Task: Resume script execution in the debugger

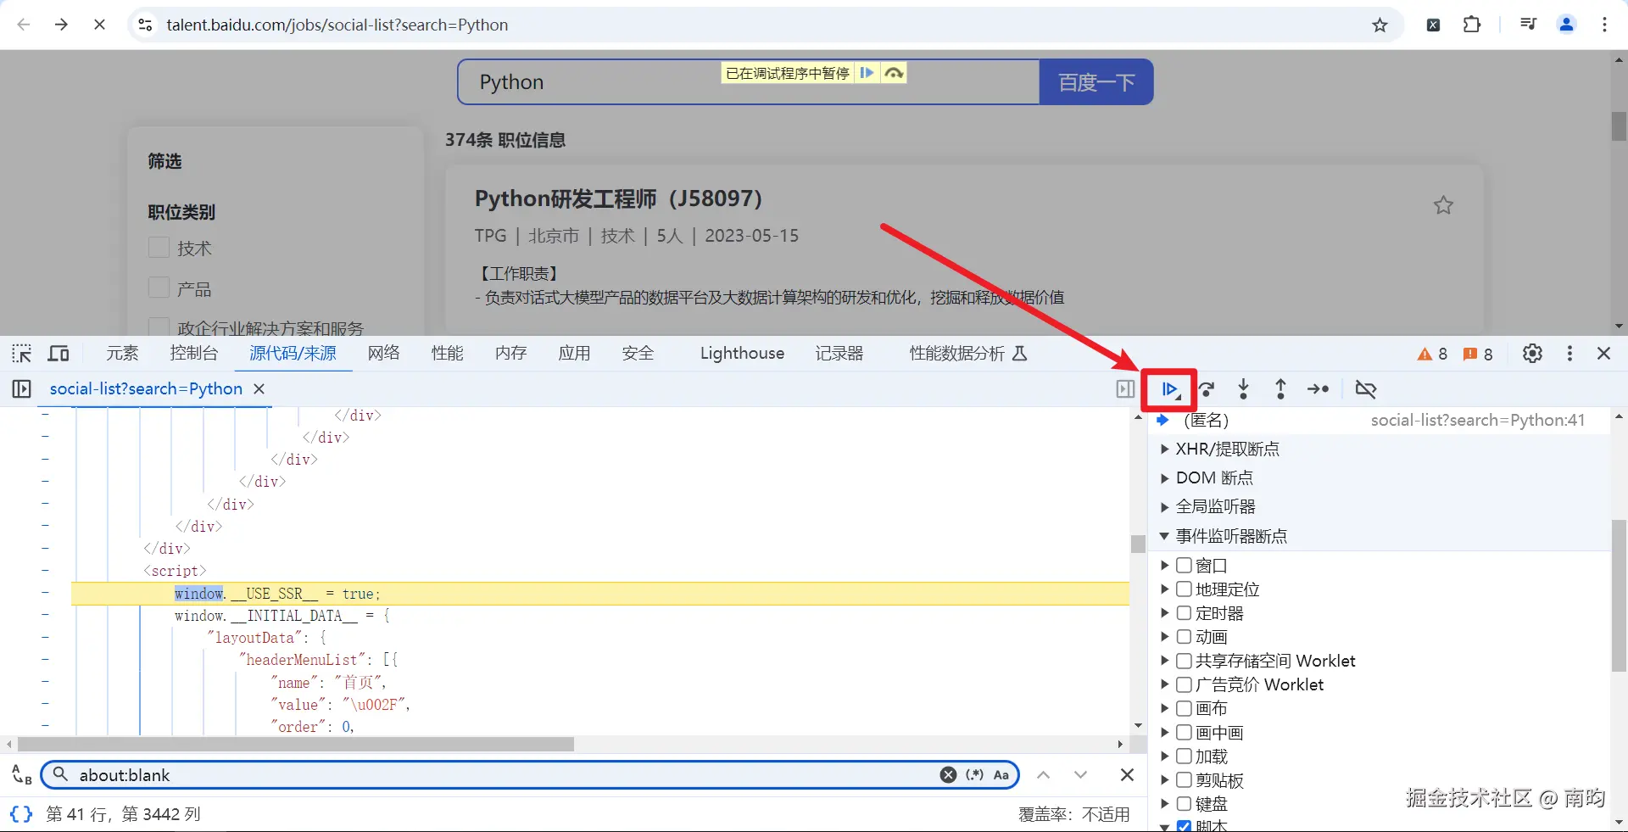Action: 1169,389
